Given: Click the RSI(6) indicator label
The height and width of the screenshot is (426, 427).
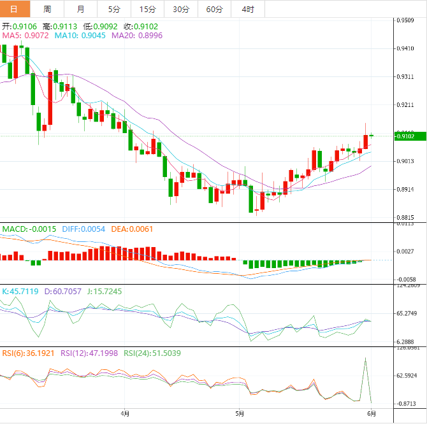Looking at the screenshot, I should pyautogui.click(x=28, y=353).
